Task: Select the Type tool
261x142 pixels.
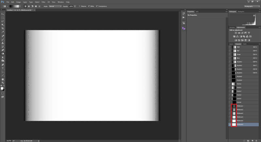Action: click(x=3, y=68)
